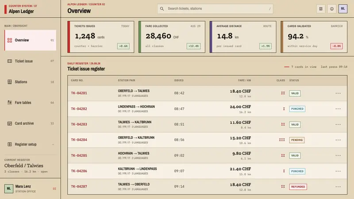Open the ML profile avatar in header
Viewport: 354px width, 199px height.
pos(342,9)
